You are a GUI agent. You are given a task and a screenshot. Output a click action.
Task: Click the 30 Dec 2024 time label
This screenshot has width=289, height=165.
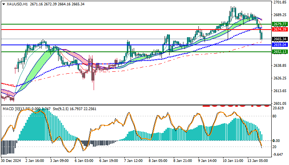click(11, 161)
